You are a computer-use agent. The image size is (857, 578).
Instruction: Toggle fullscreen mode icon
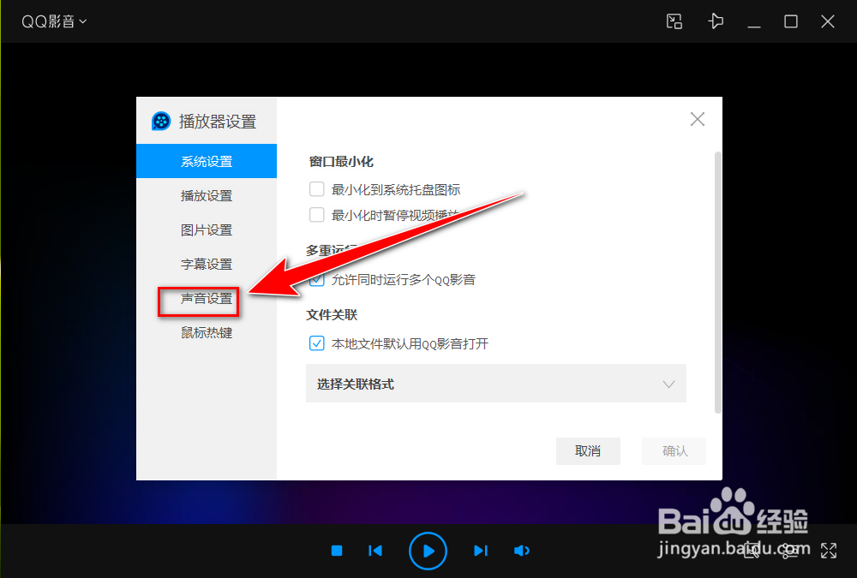(829, 551)
